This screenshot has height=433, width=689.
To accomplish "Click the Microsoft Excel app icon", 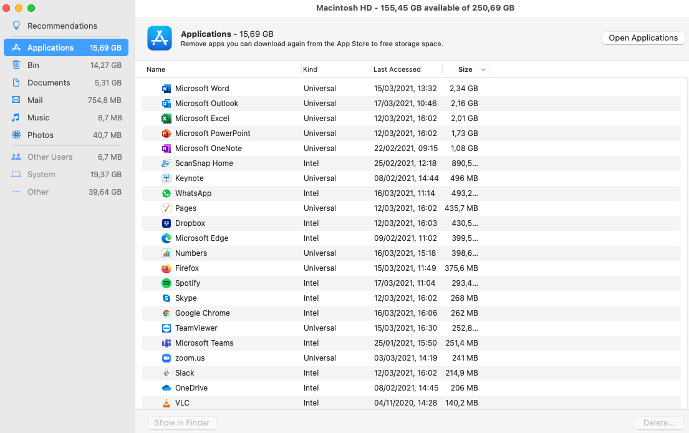I will (166, 119).
